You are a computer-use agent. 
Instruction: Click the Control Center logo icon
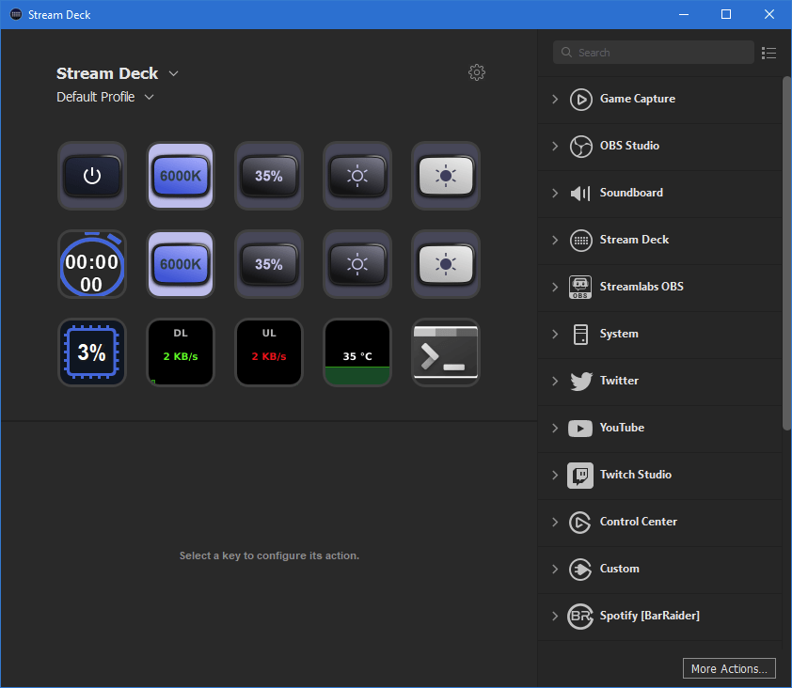click(579, 522)
